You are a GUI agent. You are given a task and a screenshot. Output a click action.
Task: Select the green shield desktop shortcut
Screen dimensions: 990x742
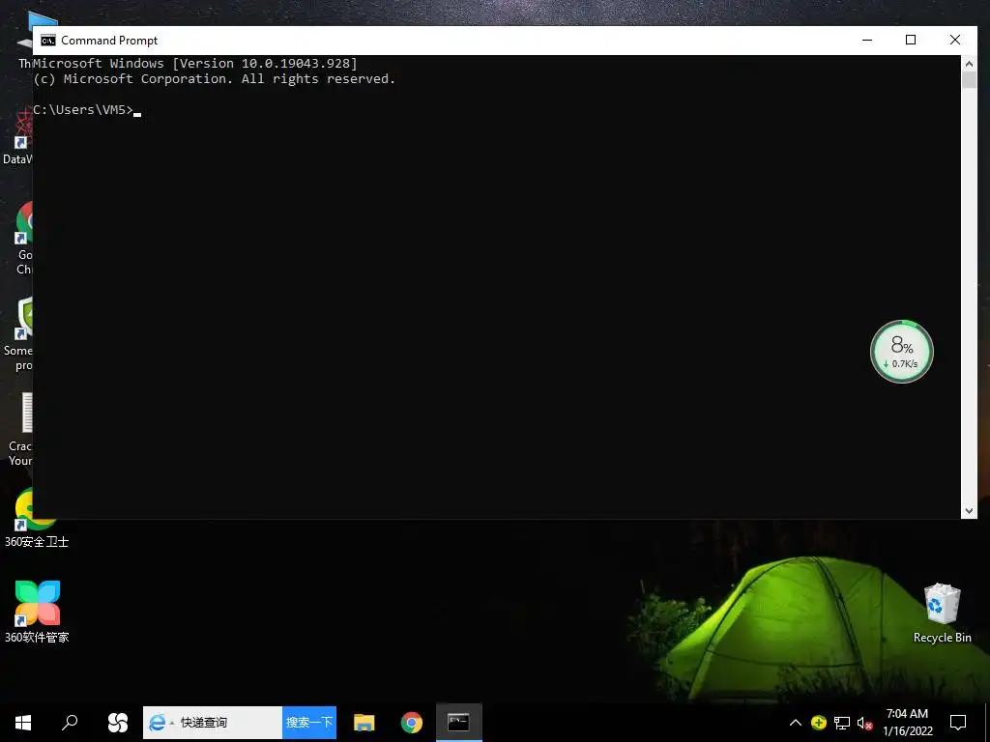pyautogui.click(x=20, y=333)
